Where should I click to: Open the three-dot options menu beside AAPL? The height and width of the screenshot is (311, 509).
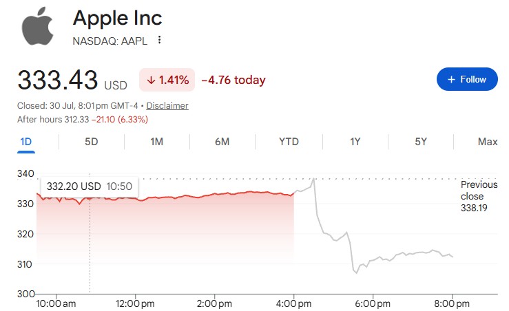tap(159, 40)
